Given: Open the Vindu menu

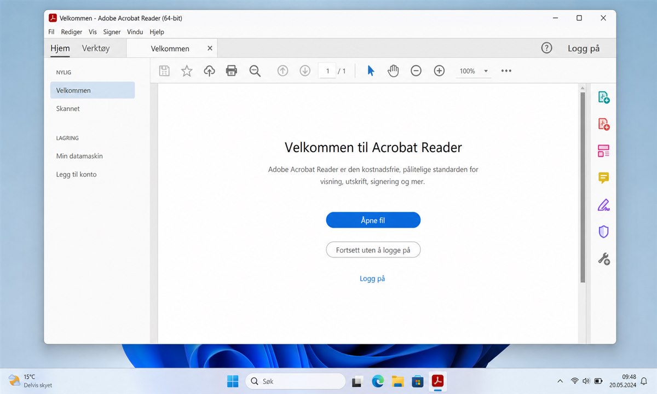Looking at the screenshot, I should (135, 32).
